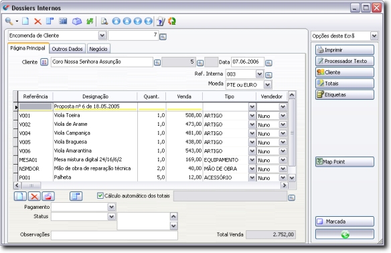Click the toolbar columns/binders icon

[63, 21]
